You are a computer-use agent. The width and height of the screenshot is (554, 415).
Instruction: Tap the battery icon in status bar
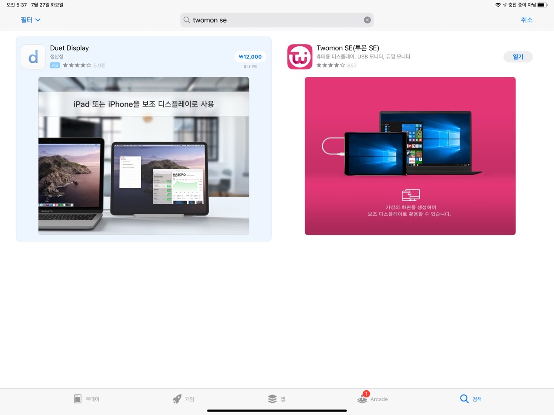click(543, 5)
